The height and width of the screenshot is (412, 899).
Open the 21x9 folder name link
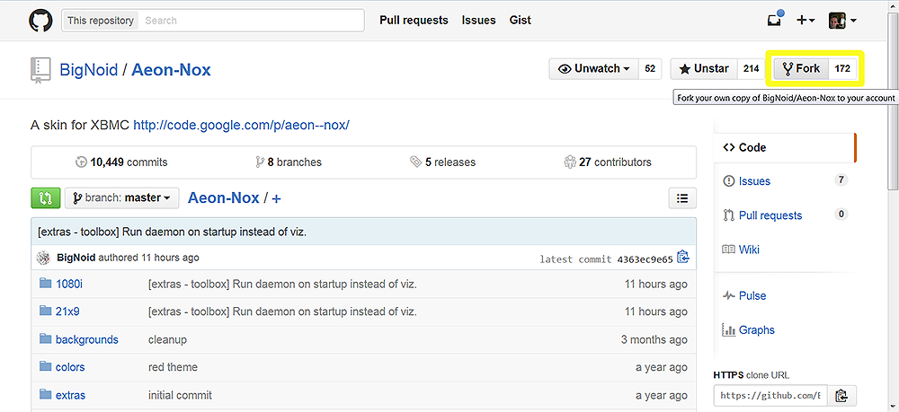coord(69,311)
